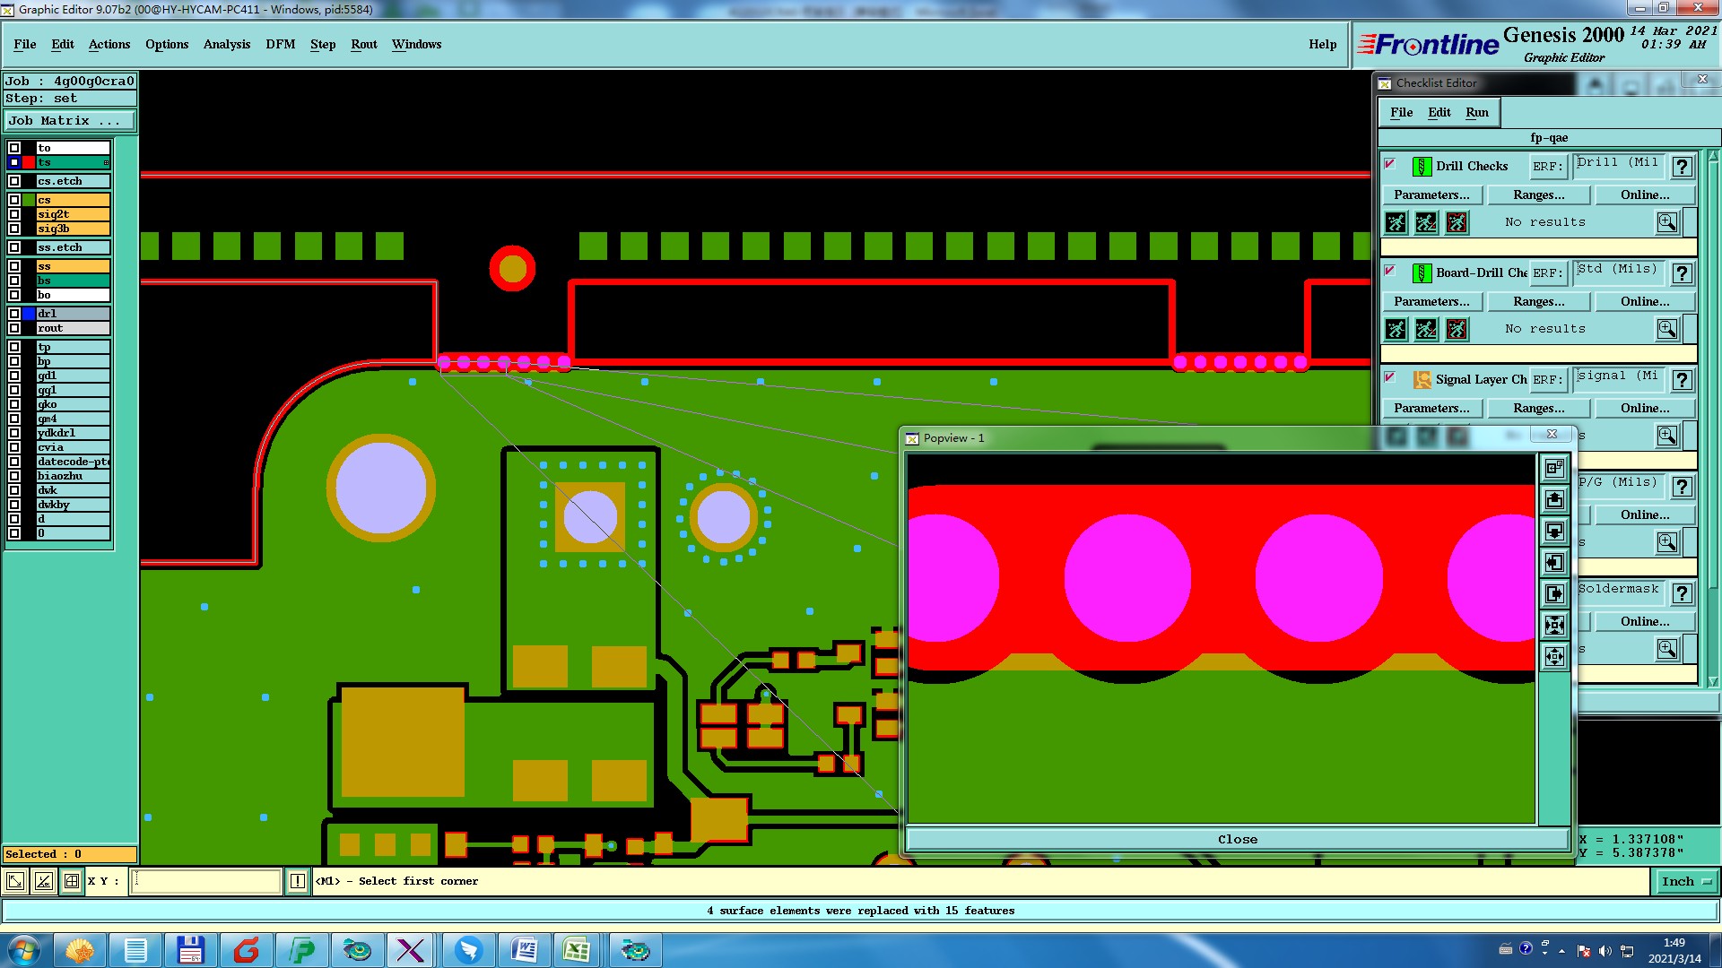Toggle Signal Layer Checks checkbox

point(1390,377)
